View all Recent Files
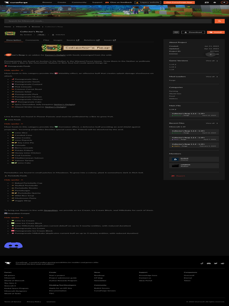Screen dimensions: 229x306 click(x=212, y=123)
